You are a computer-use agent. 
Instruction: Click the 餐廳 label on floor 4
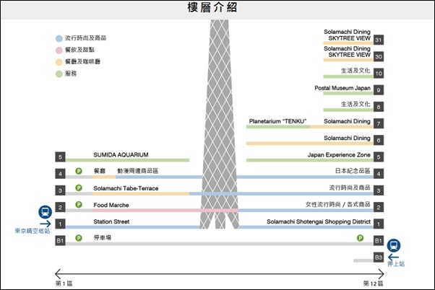coord(99,171)
